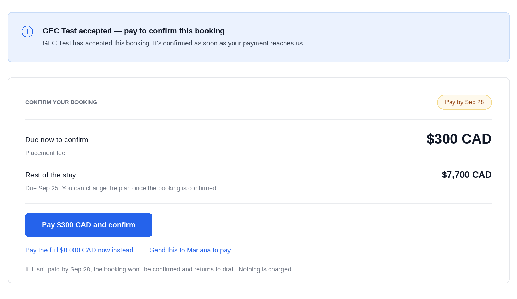Click Send this to Mariana to pay
Screen dimensions: 517x299
pos(190,250)
